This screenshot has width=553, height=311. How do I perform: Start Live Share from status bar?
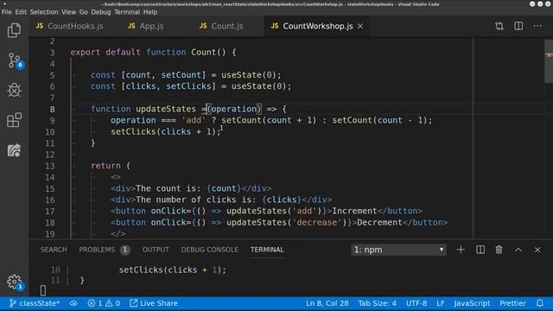point(154,303)
